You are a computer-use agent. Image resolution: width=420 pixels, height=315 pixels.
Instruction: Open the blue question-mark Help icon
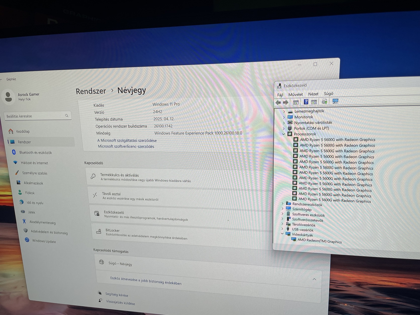(306, 102)
